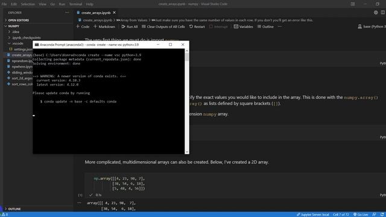This screenshot has width=386, height=217.
Task: Clear Outputs of All Cells
Action: point(163,27)
